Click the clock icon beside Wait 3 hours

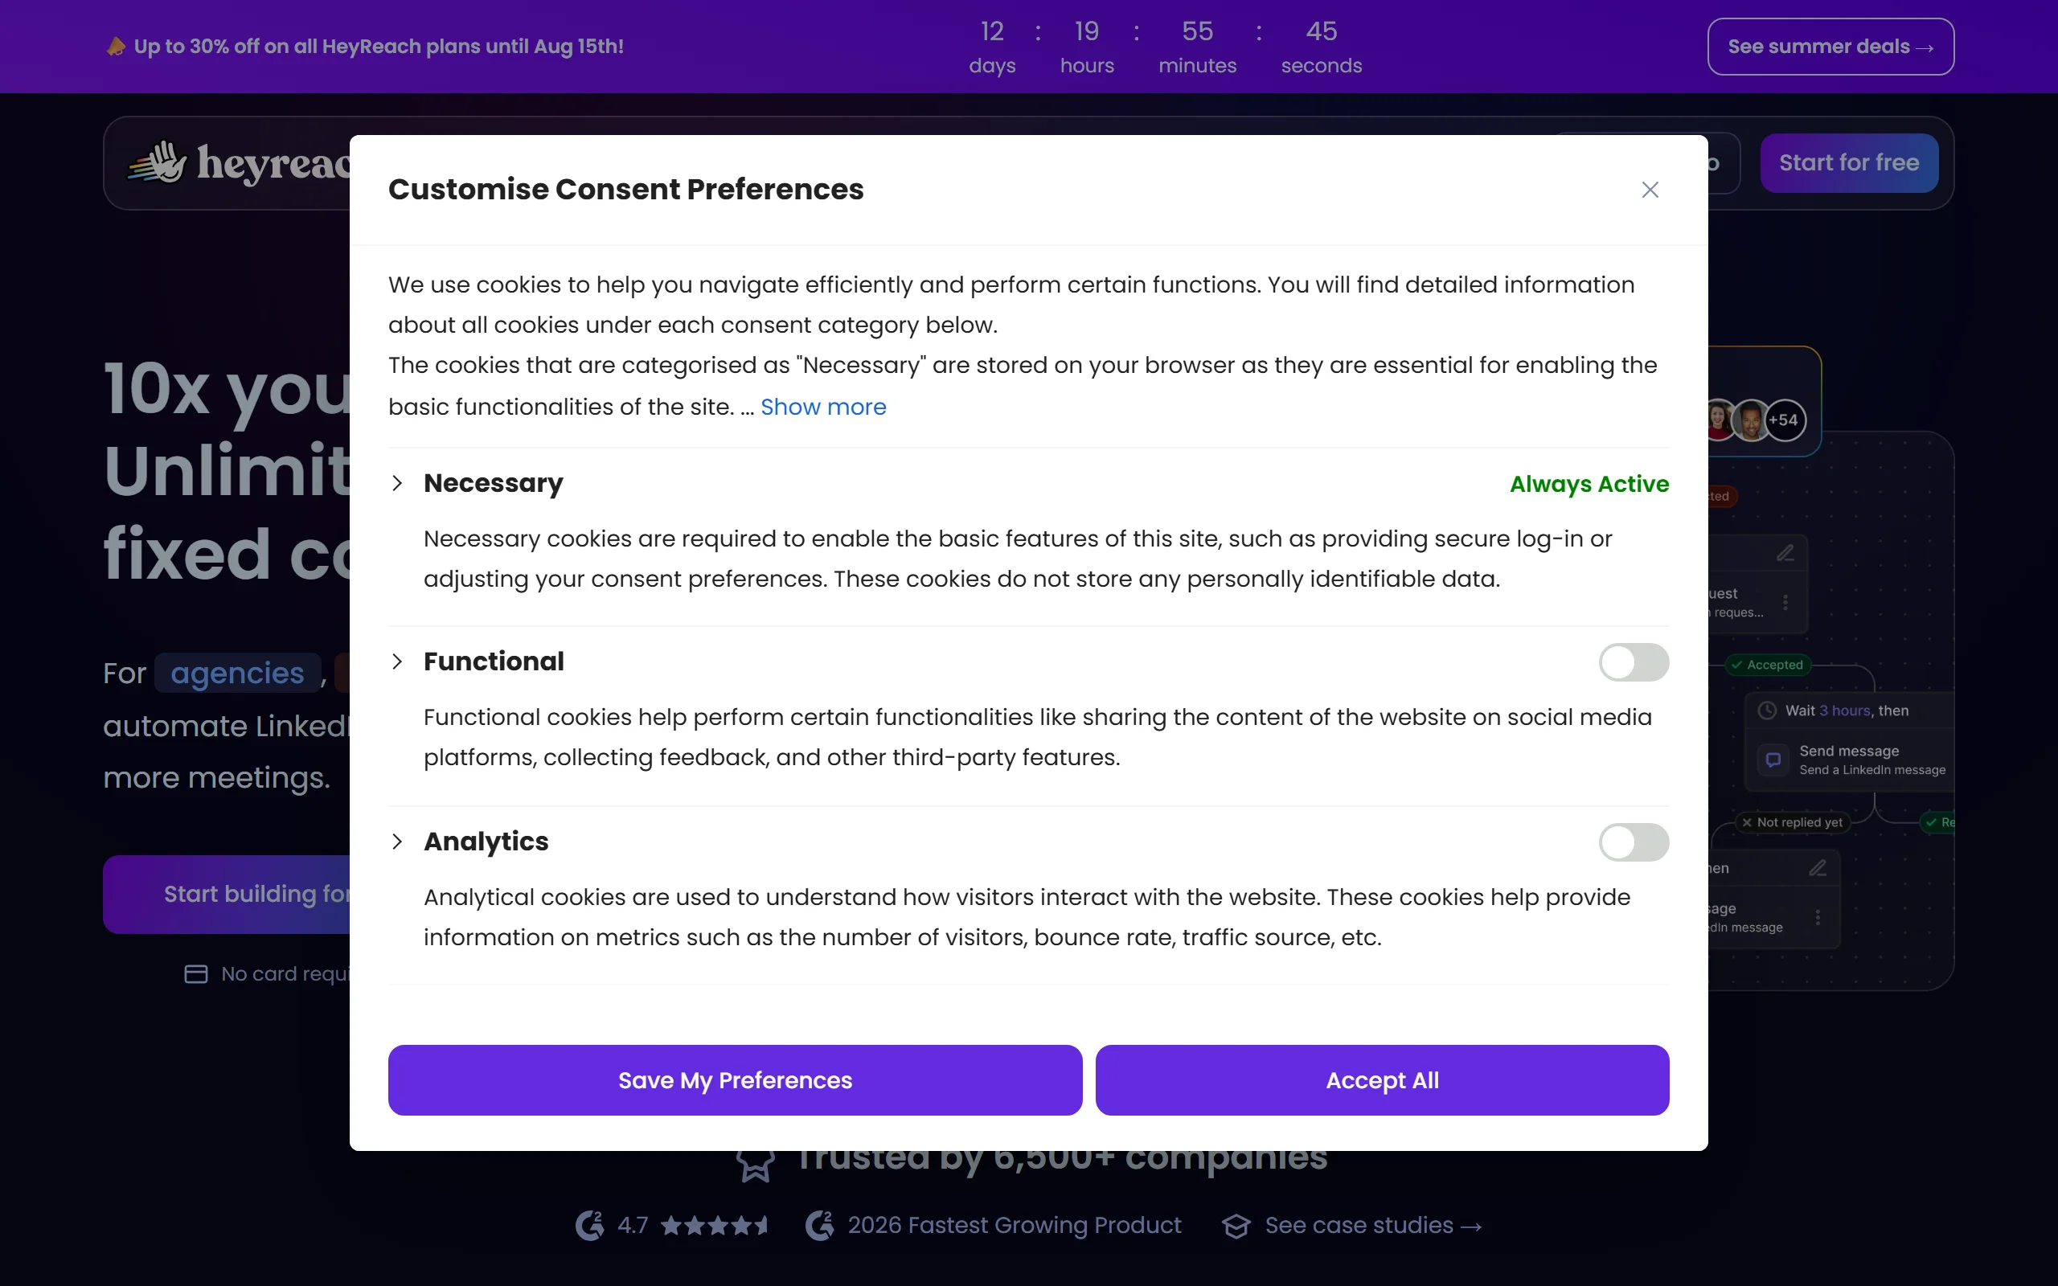click(x=1767, y=711)
